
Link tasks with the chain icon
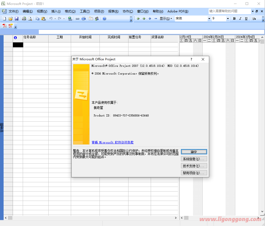tap(77, 19)
